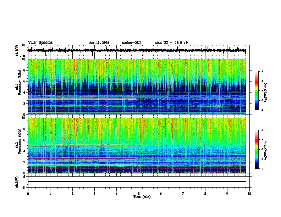Click the "-7" tick on the ch.1 colorbar

pyautogui.click(x=261, y=110)
